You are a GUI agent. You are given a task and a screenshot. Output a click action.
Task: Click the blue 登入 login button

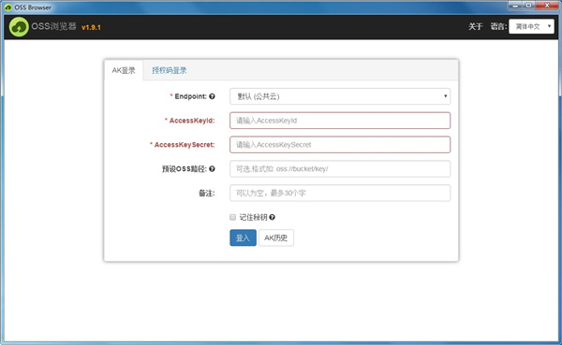tap(243, 237)
